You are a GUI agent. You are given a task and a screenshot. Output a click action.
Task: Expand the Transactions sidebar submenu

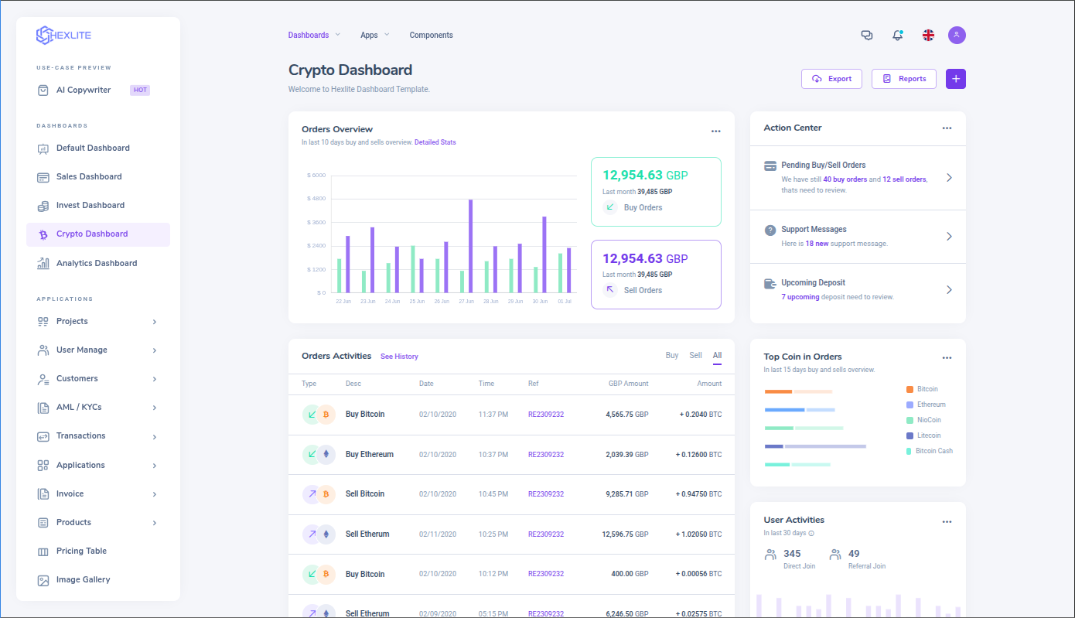[98, 436]
